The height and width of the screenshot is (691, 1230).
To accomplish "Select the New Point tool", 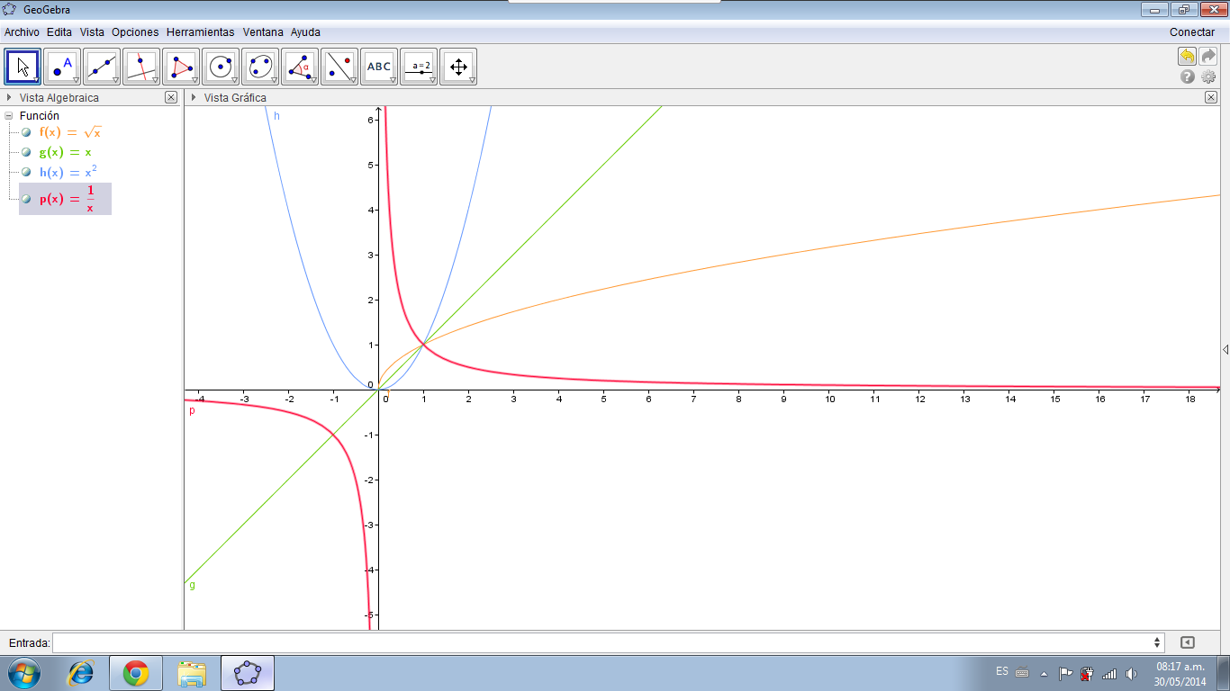I will point(62,67).
